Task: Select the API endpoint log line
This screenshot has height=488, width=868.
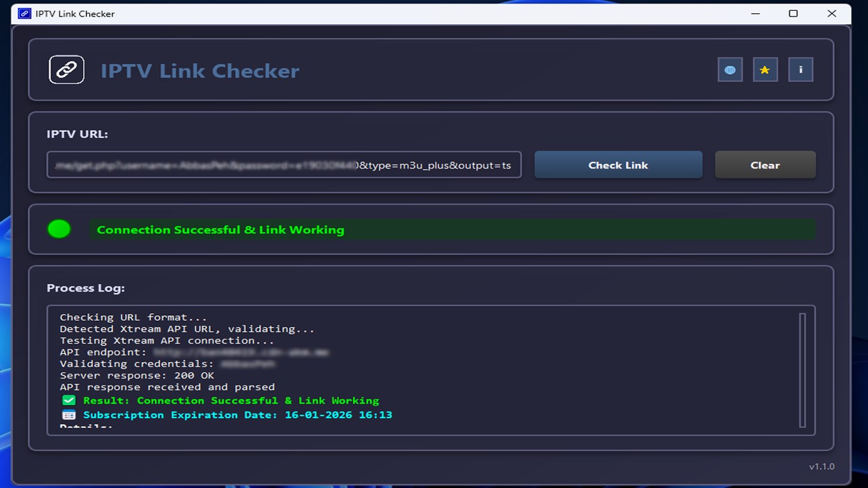Action: [194, 352]
